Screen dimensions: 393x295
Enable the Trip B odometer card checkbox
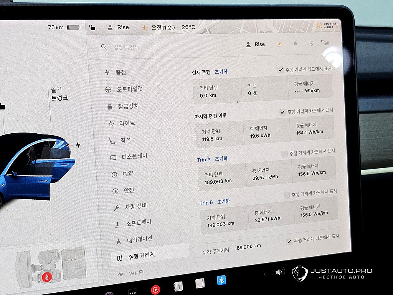286,196
